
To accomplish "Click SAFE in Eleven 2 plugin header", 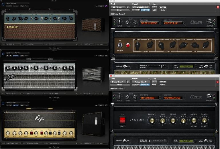I will 154,10.
